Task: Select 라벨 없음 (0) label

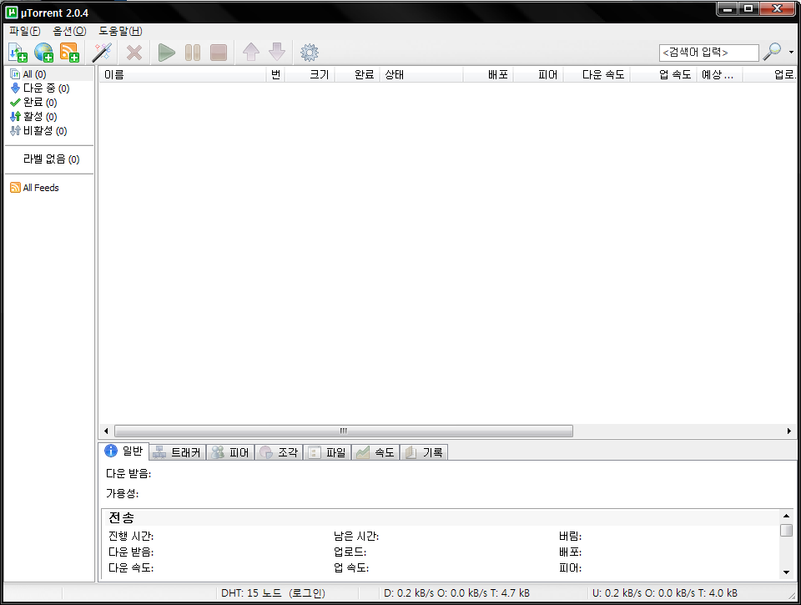Action: click(51, 159)
